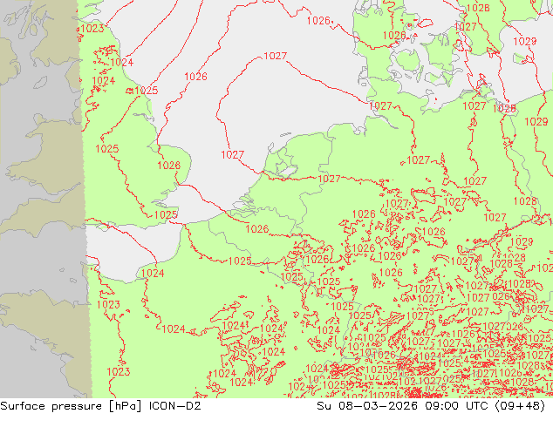Screen dimensions: 553x427
Task: Click the 1028 label at the top edge over Sweden
Action: click(478, 8)
